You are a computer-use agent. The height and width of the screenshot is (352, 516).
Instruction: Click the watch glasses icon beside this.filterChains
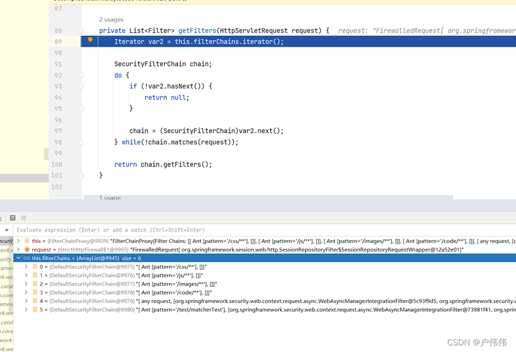[27, 258]
